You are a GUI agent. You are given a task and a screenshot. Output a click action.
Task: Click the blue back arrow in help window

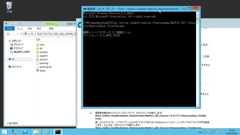[79, 25]
